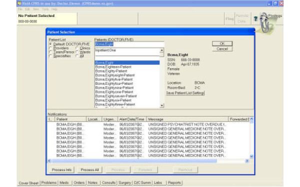The height and width of the screenshot is (187, 300).
Task: Switch to the Orders tab
Action: 79,183
